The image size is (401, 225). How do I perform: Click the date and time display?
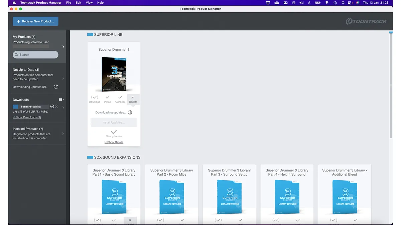tap(376, 3)
